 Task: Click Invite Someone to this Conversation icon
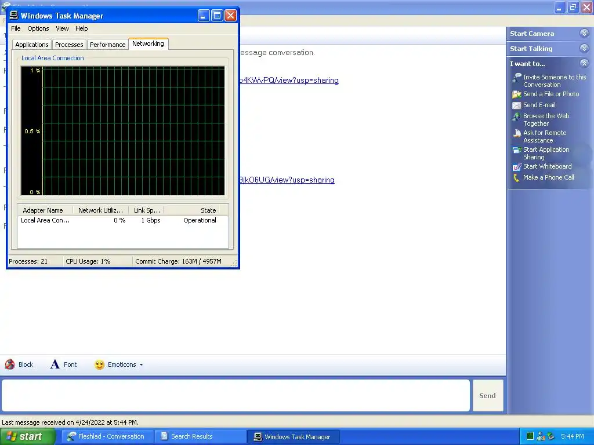(x=517, y=78)
